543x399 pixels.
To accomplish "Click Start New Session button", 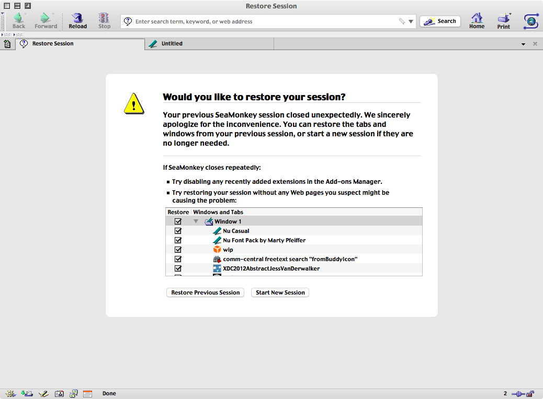I will (x=280, y=292).
